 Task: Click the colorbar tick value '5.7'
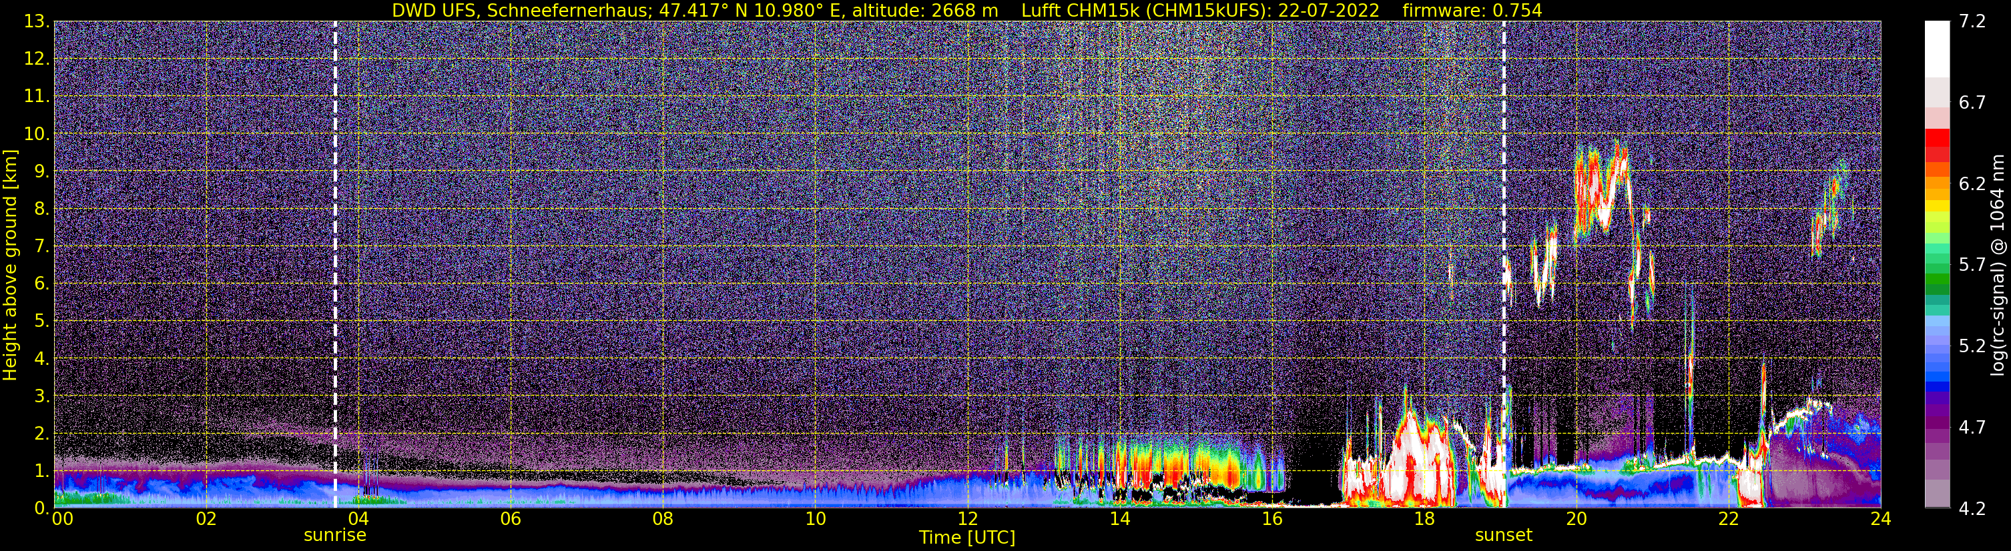(1973, 265)
